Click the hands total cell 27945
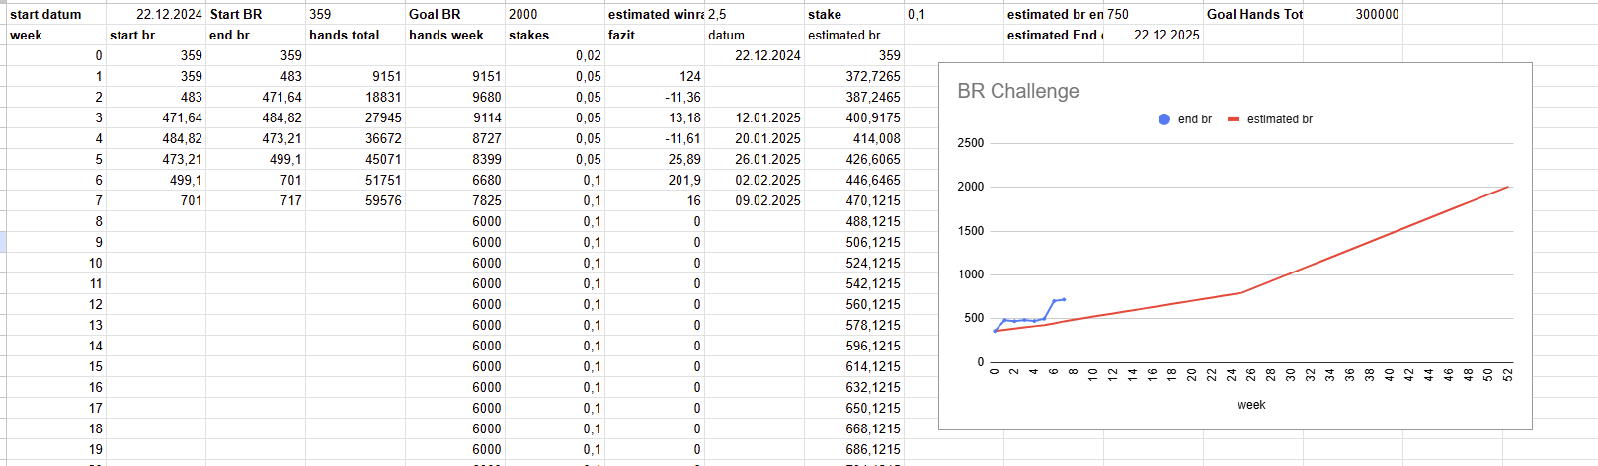The image size is (1598, 466). pos(356,117)
